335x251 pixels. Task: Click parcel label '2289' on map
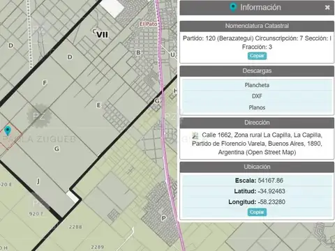click(x=97, y=247)
